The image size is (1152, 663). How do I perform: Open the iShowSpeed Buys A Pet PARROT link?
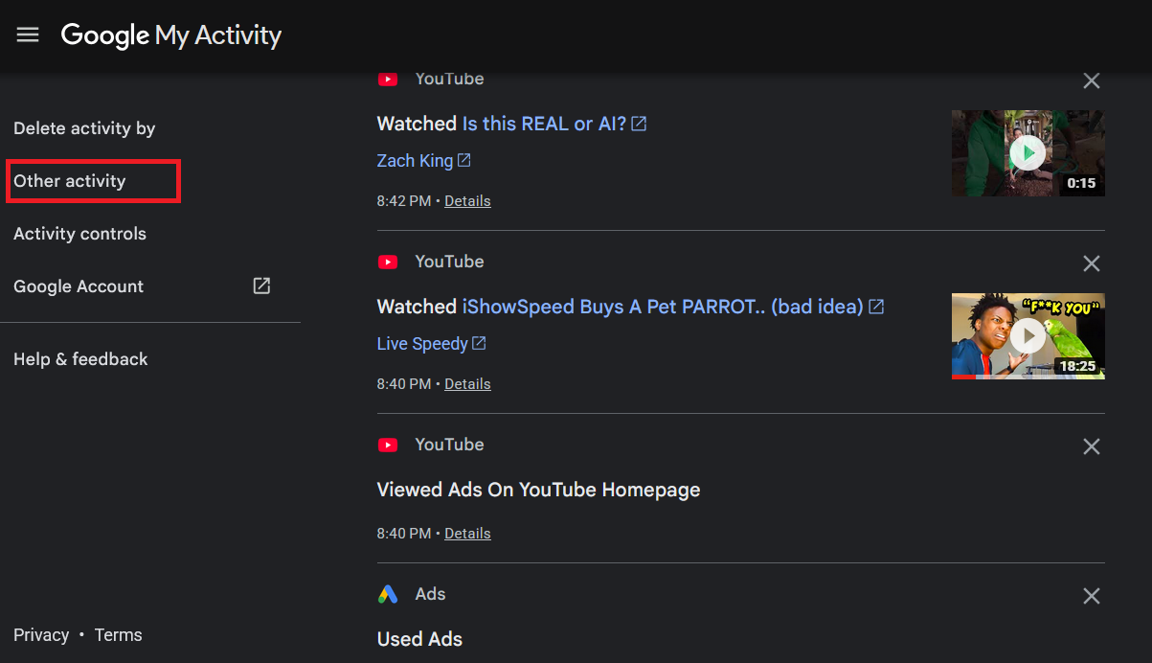[663, 307]
